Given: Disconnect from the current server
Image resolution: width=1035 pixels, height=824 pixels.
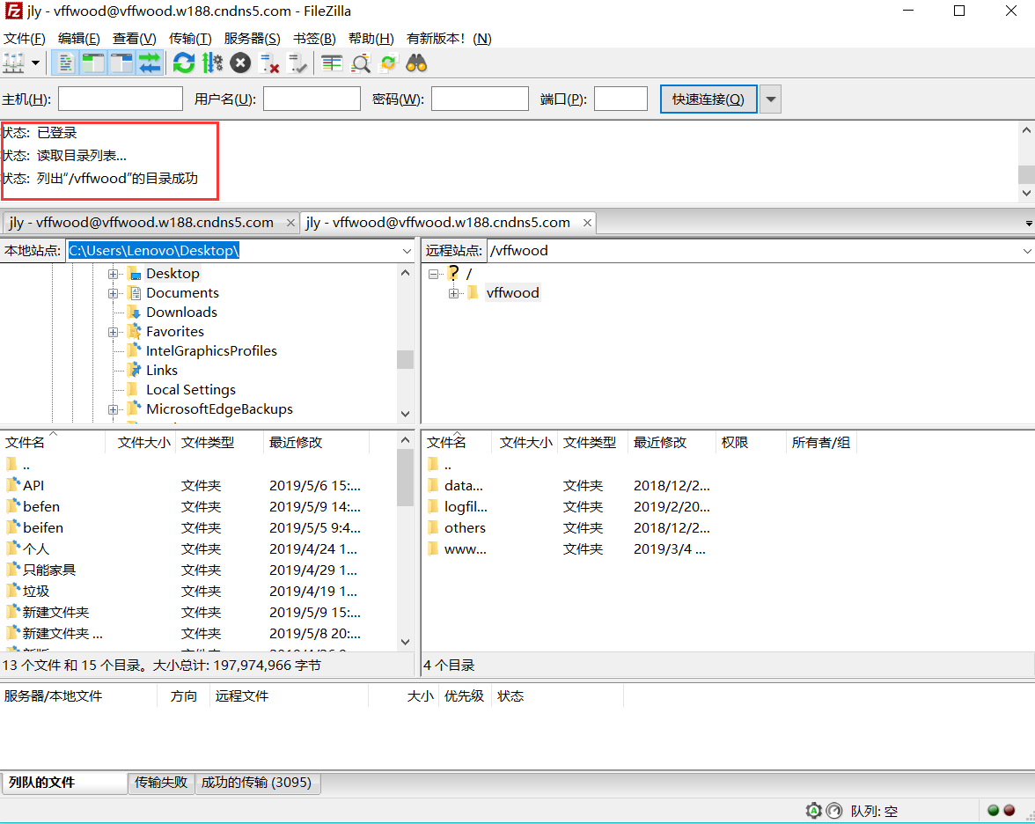Looking at the screenshot, I should 268,63.
